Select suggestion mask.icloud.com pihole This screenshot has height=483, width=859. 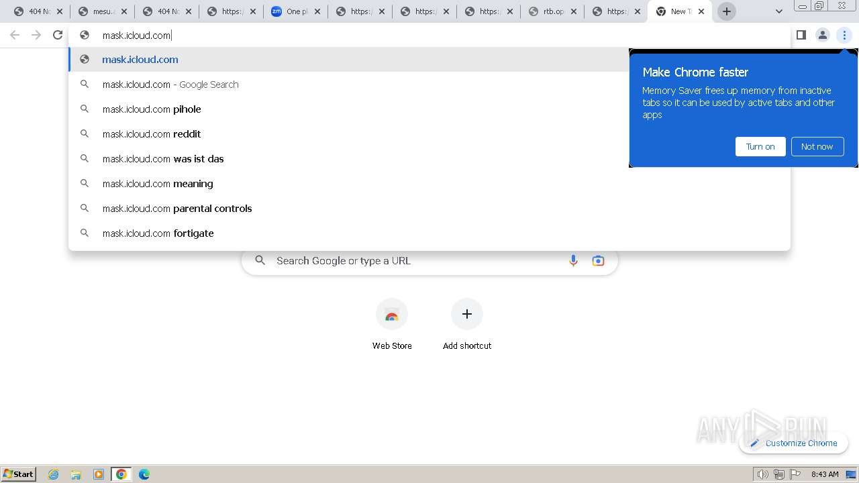(x=429, y=109)
